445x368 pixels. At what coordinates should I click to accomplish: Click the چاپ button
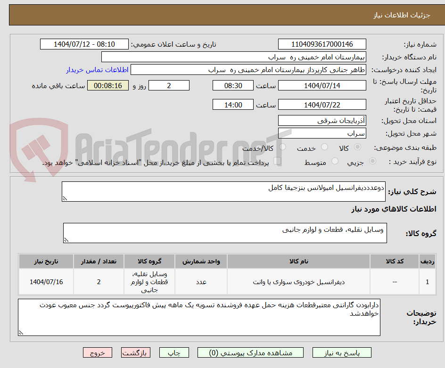[x=173, y=352]
